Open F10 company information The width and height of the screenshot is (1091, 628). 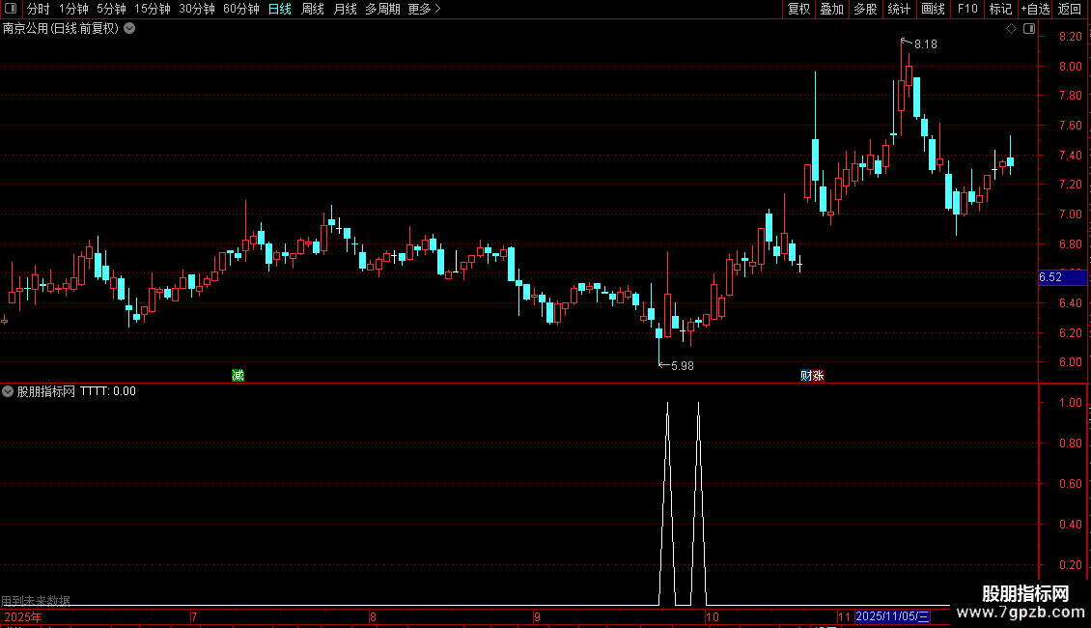(967, 9)
